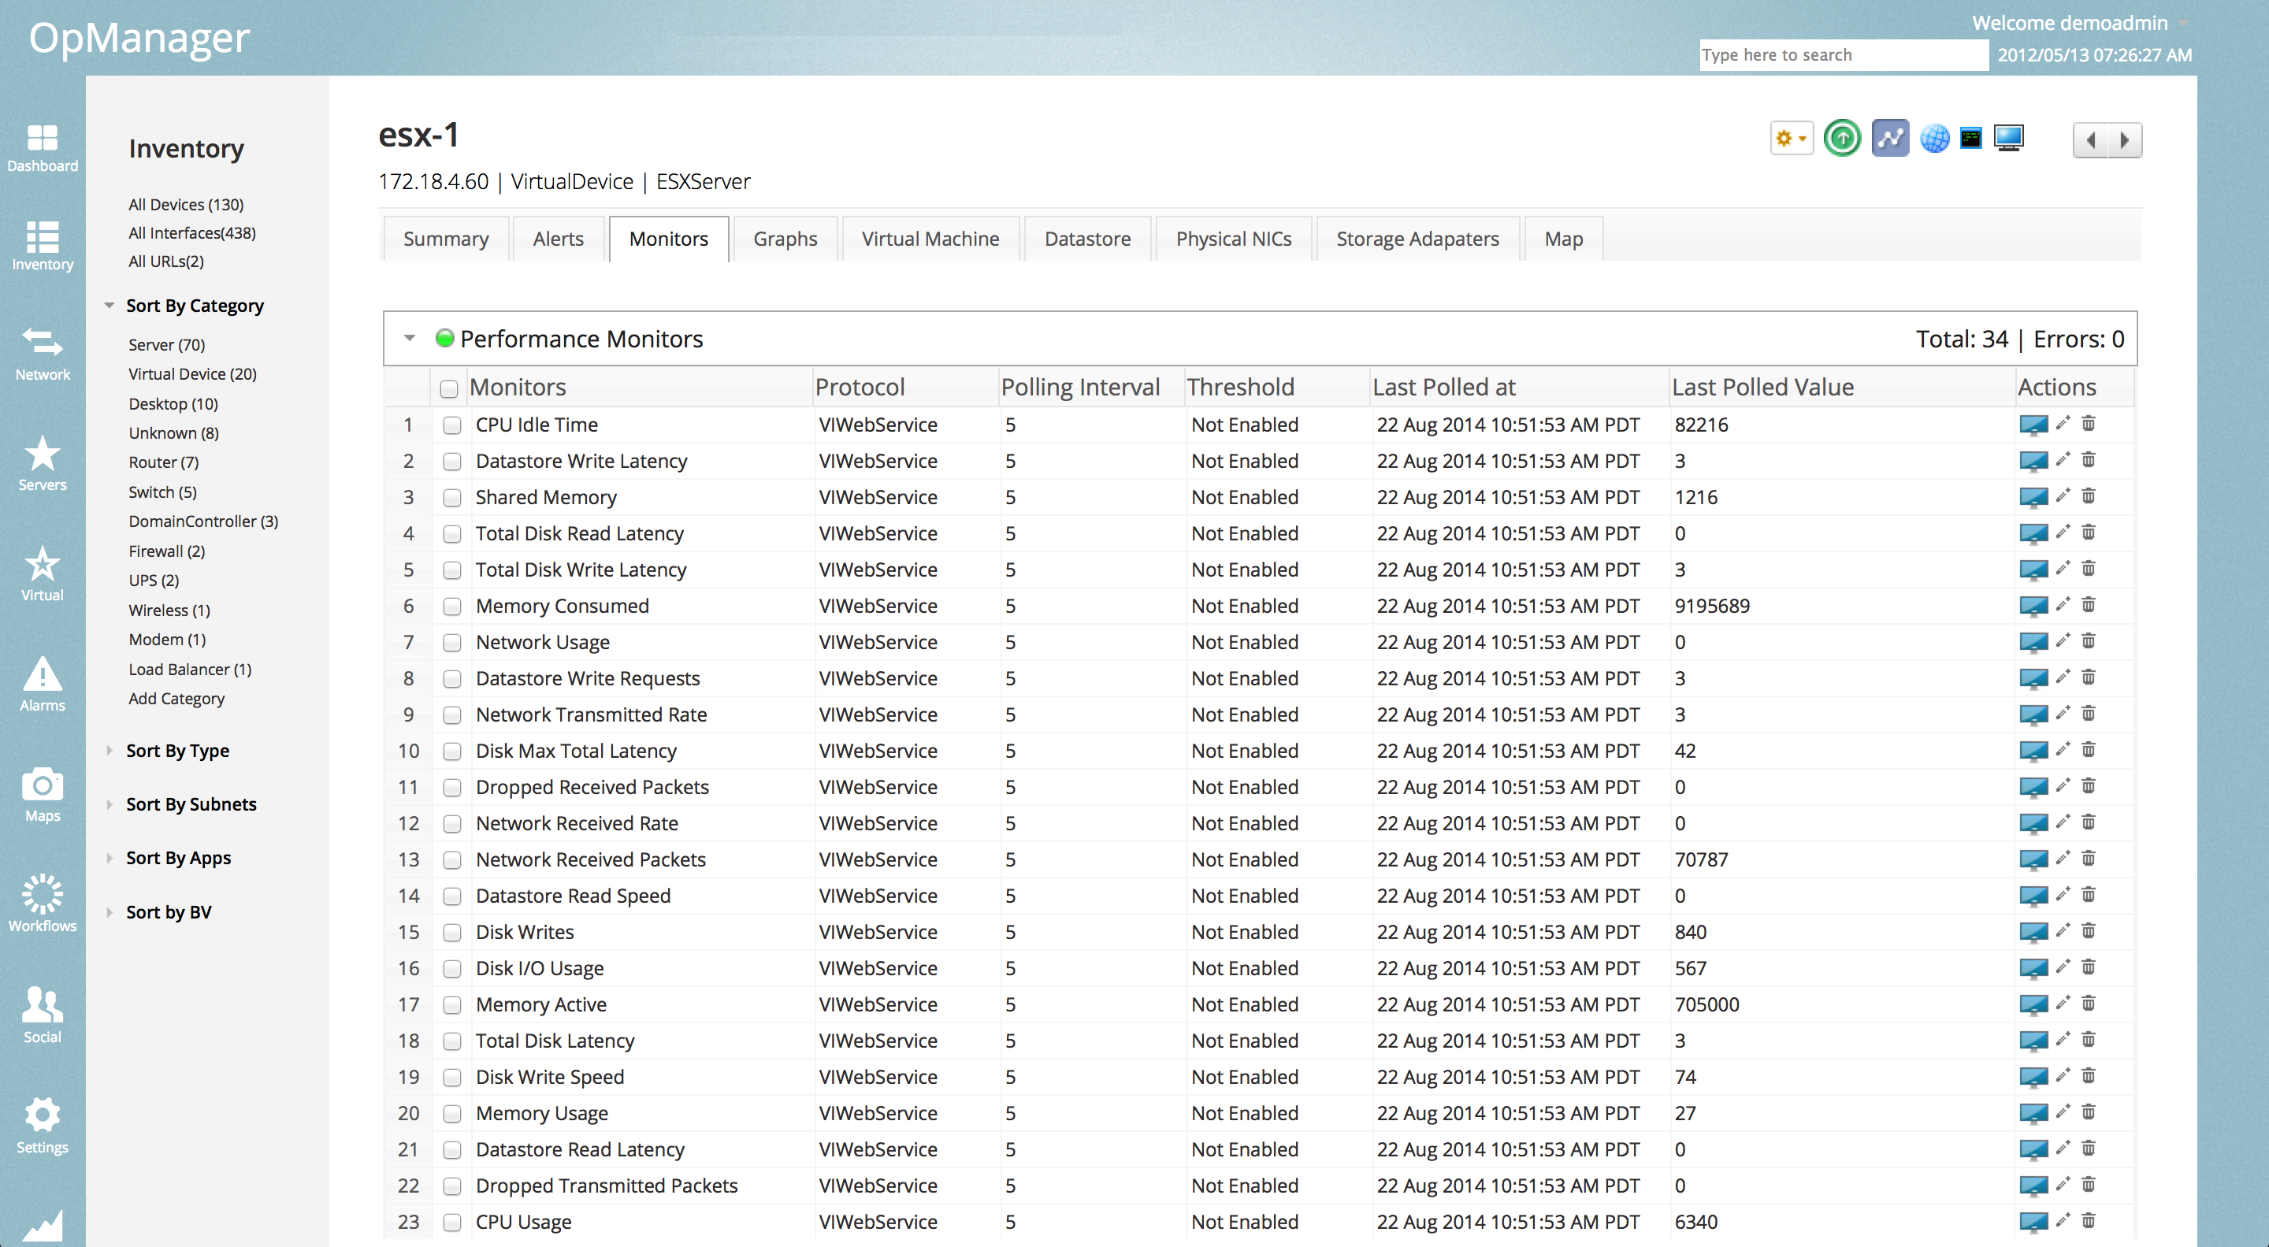The height and width of the screenshot is (1247, 2269).
Task: Collapse the Performance Monitors panel
Action: click(x=410, y=338)
